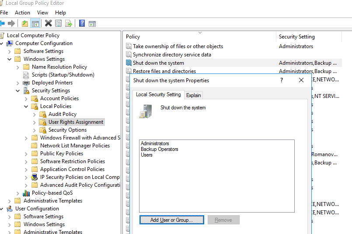352x234 pixels.
Task: Click the Computer Configuration icon
Action: pyautogui.click(x=10, y=43)
